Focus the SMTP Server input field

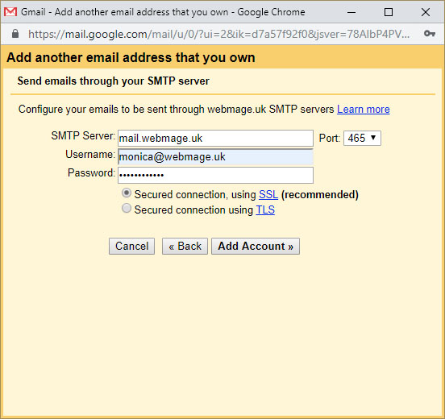(216, 138)
